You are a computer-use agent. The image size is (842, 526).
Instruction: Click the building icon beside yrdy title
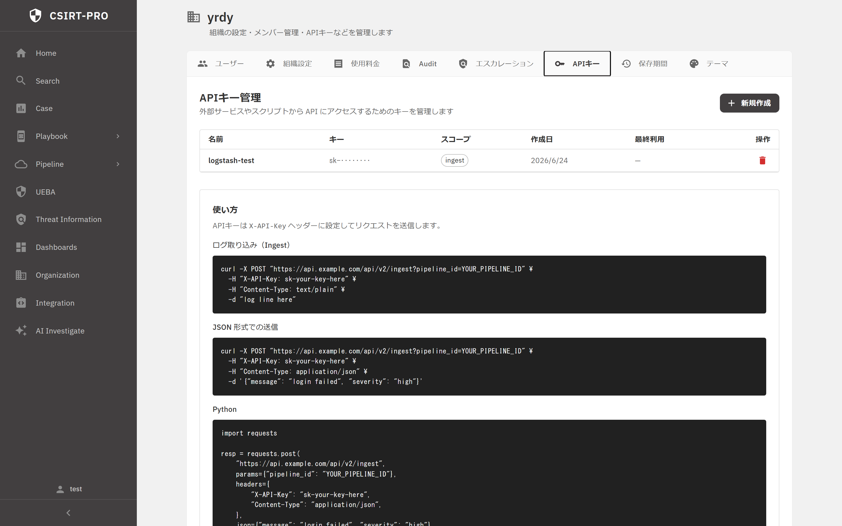[193, 17]
